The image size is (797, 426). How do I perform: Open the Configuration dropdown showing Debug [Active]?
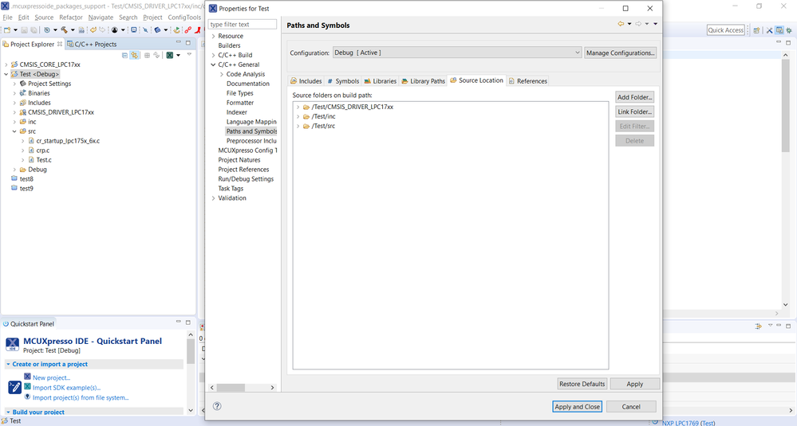point(457,53)
